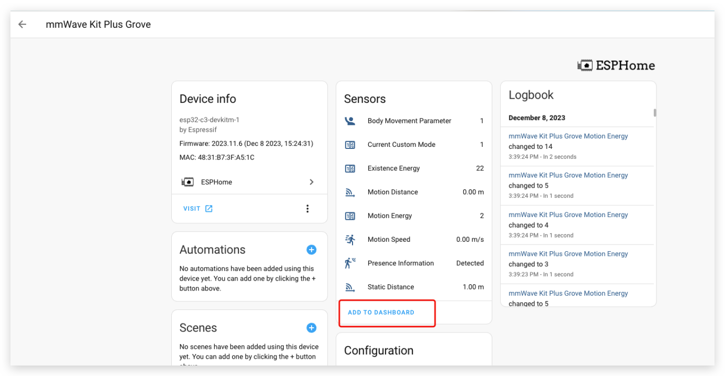Click the MAC address 48:31:B7:3F:A5:1C

(217, 157)
